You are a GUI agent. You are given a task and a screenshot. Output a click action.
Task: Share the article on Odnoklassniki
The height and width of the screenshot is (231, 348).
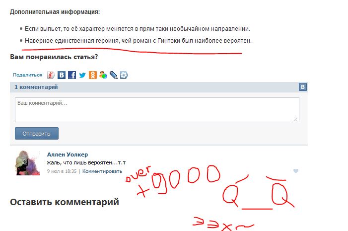(x=93, y=75)
